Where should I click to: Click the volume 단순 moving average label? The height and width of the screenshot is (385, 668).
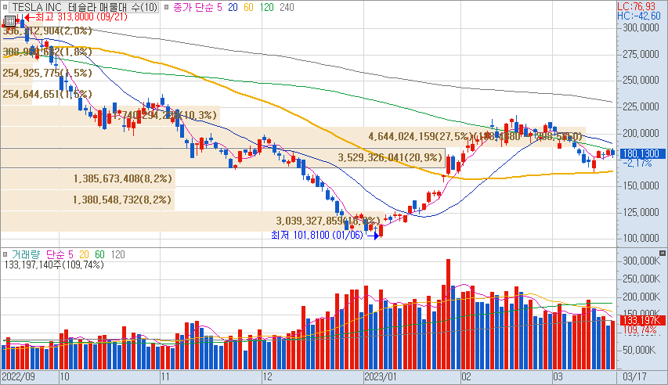[x=56, y=254]
